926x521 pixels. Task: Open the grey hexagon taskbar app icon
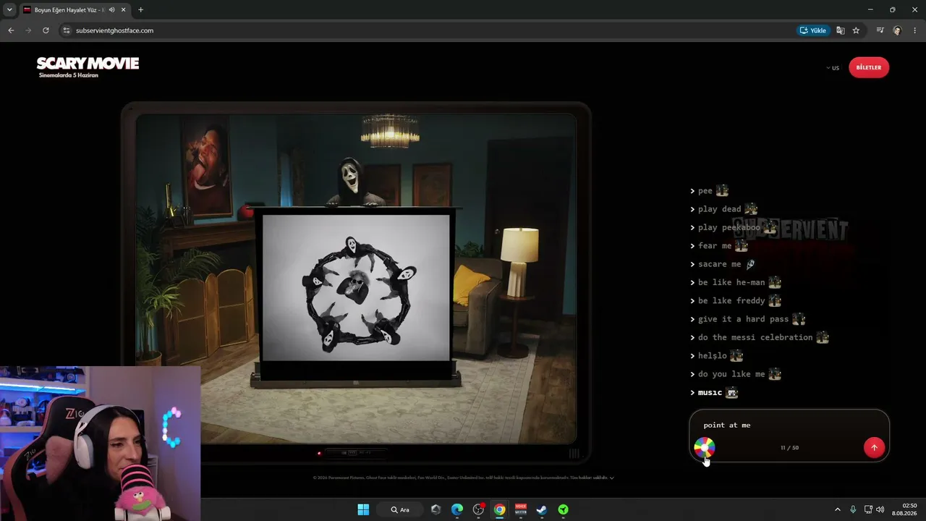click(436, 509)
